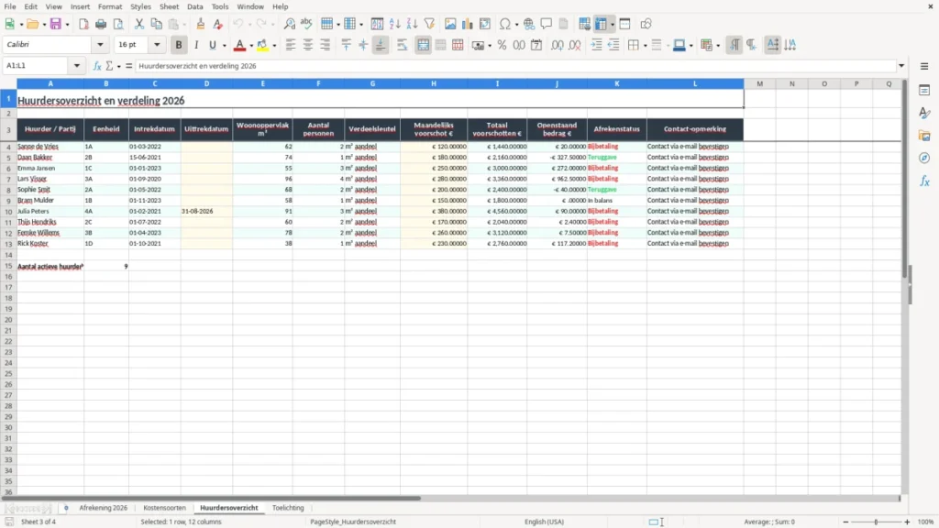Open sidebar Gallery icon
939x528 pixels.
(x=924, y=136)
